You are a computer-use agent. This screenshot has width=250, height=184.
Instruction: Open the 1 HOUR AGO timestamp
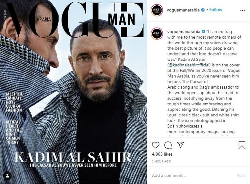(161, 161)
